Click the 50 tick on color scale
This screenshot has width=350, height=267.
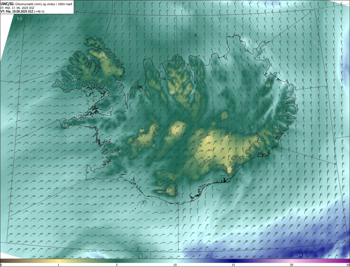(x=348, y=265)
